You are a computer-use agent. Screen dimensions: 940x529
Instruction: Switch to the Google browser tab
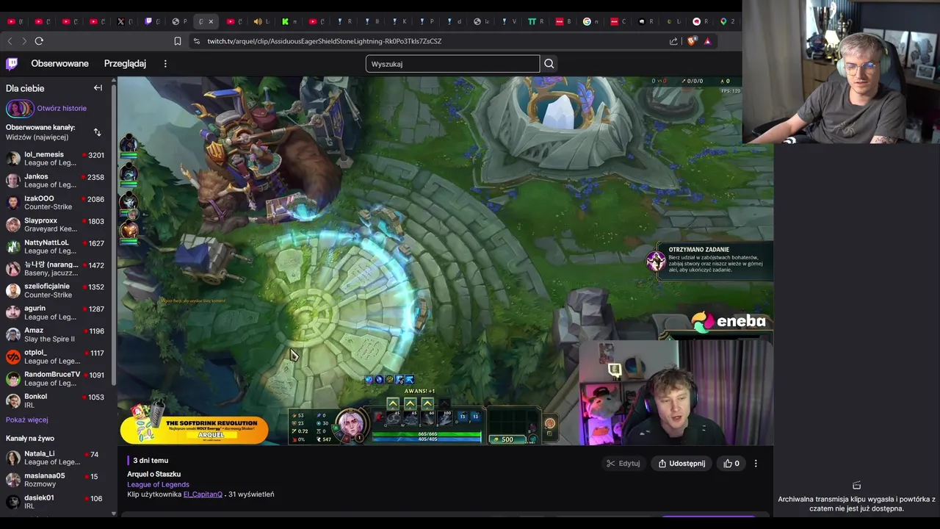coord(587,21)
